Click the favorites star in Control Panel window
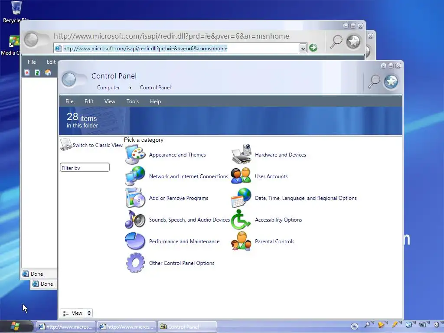 click(391, 82)
